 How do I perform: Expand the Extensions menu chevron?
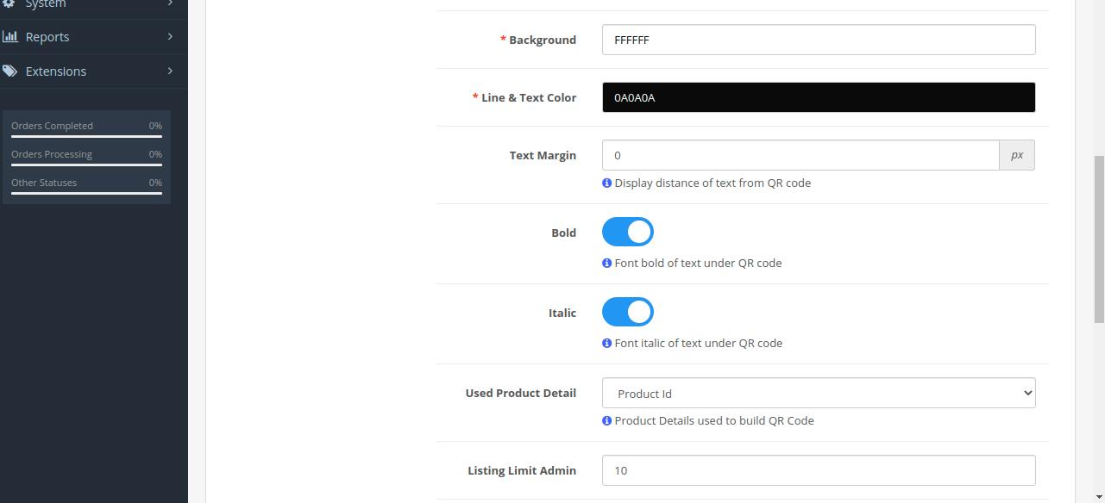[170, 71]
